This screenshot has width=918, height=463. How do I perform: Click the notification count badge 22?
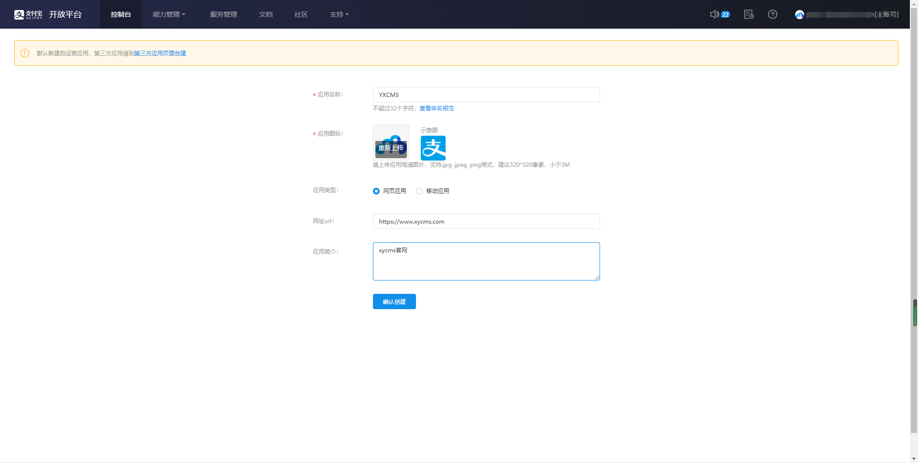(725, 14)
